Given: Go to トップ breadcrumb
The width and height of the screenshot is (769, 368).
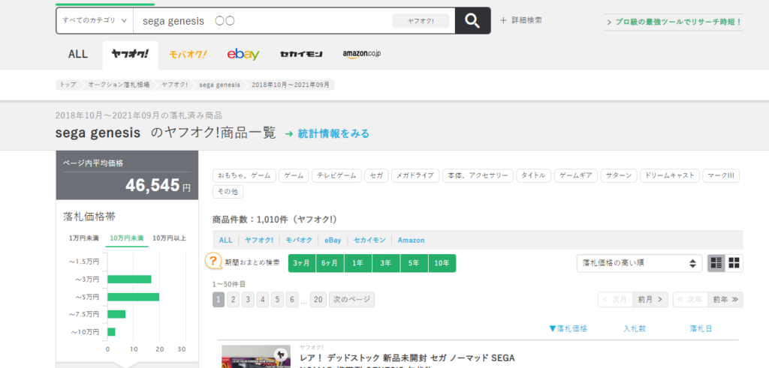Looking at the screenshot, I should coord(68,85).
